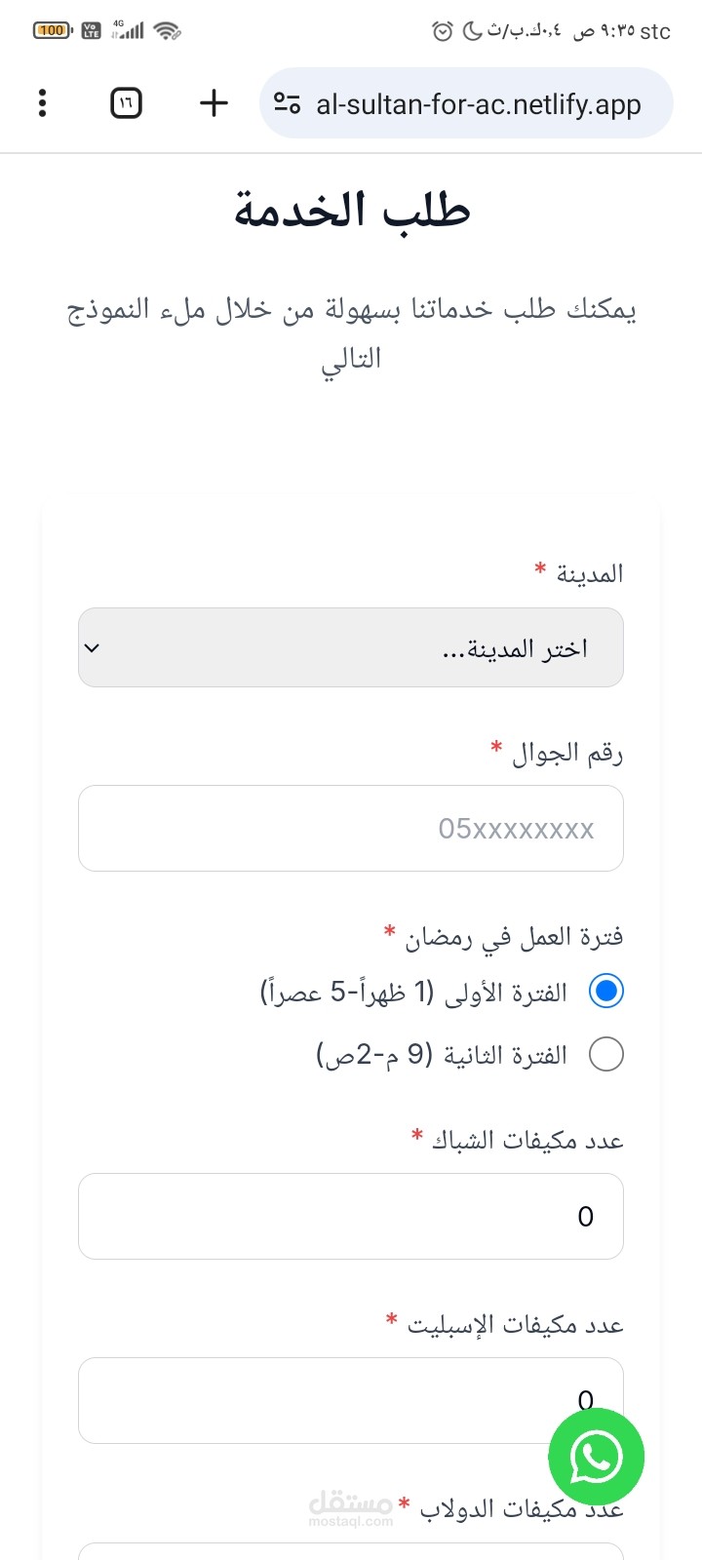This screenshot has height=1560, width=702.
Task: Choose the الفترة الثانية (9 م-2ص) label
Action: point(442,1055)
